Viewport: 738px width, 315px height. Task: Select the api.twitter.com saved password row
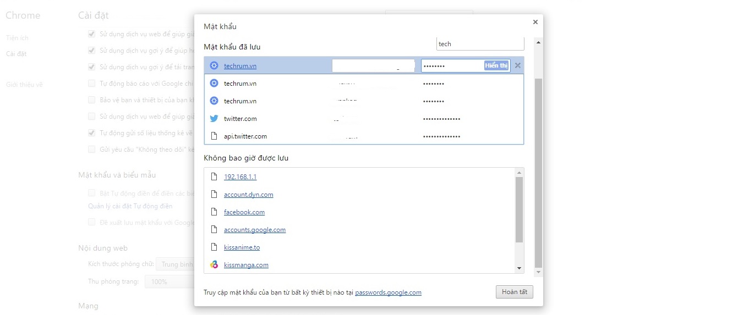(364, 136)
